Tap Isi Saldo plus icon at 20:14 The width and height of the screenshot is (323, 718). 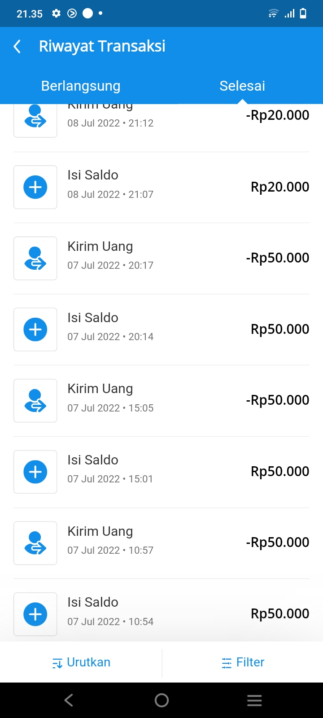[x=35, y=329]
